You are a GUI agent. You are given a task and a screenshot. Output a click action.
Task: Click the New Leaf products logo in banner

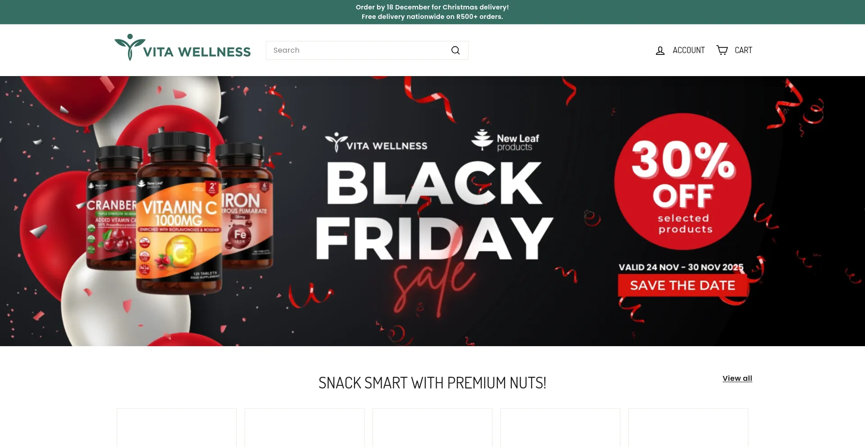tap(505, 140)
